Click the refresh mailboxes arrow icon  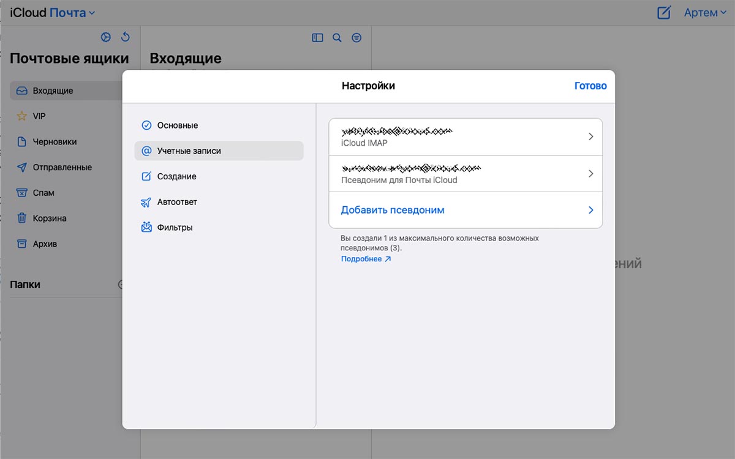click(126, 37)
